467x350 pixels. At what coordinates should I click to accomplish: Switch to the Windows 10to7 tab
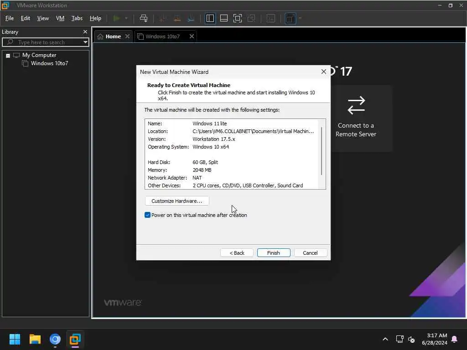click(162, 36)
